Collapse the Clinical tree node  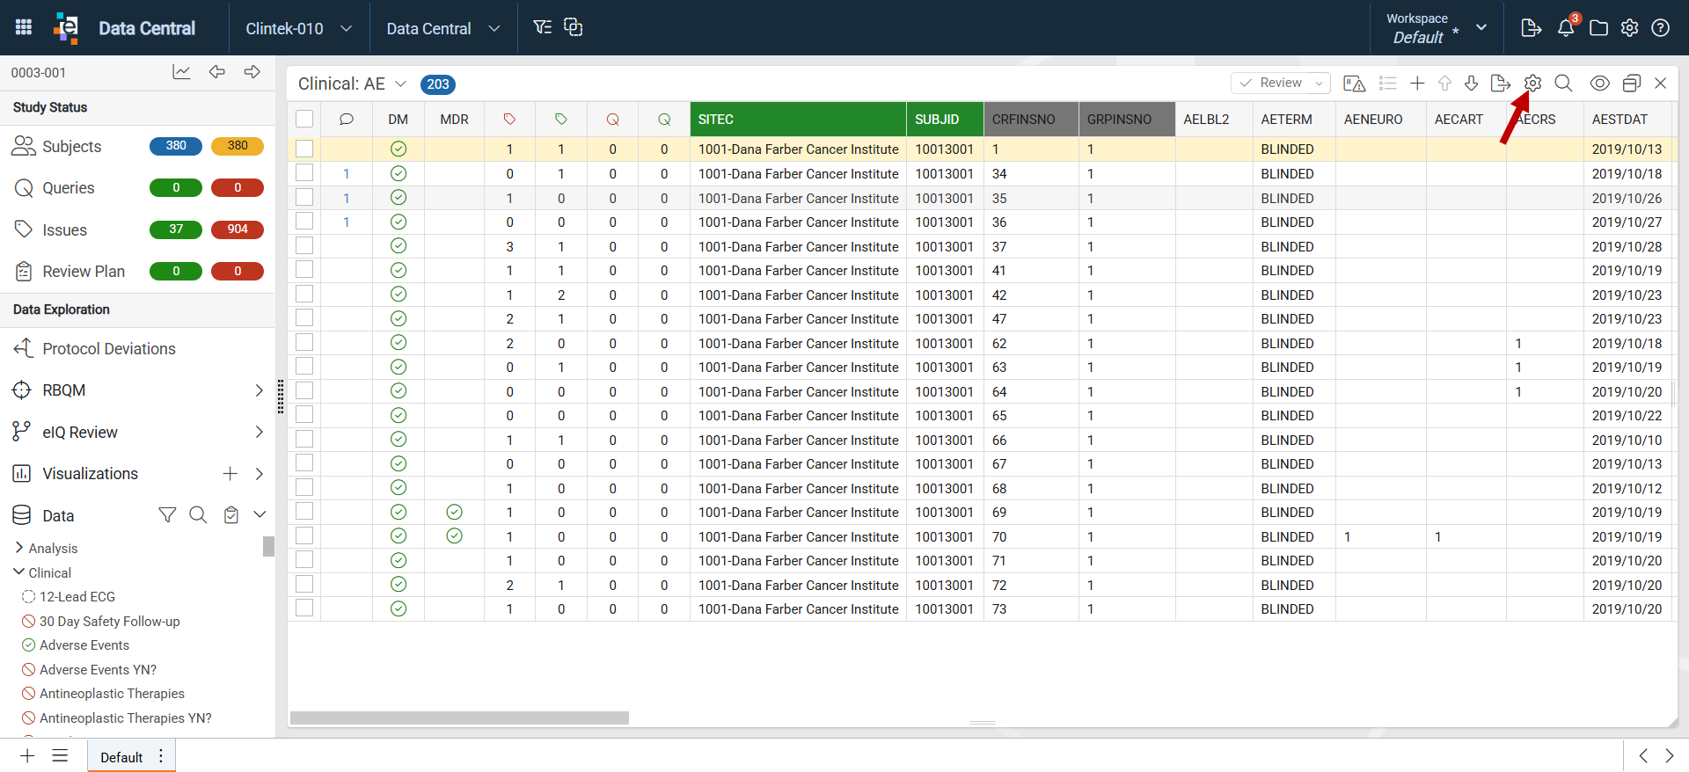(x=19, y=572)
